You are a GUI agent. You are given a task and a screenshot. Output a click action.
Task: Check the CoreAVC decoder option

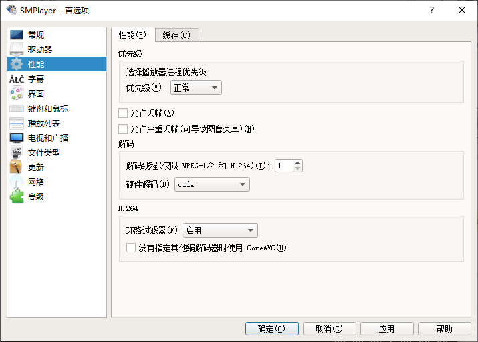pos(131,248)
